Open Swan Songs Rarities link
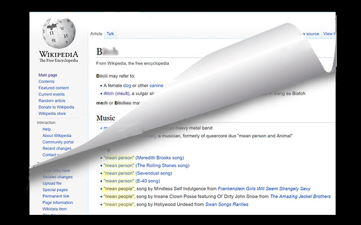Screen dimensions: 361x225 (x=227, y=205)
